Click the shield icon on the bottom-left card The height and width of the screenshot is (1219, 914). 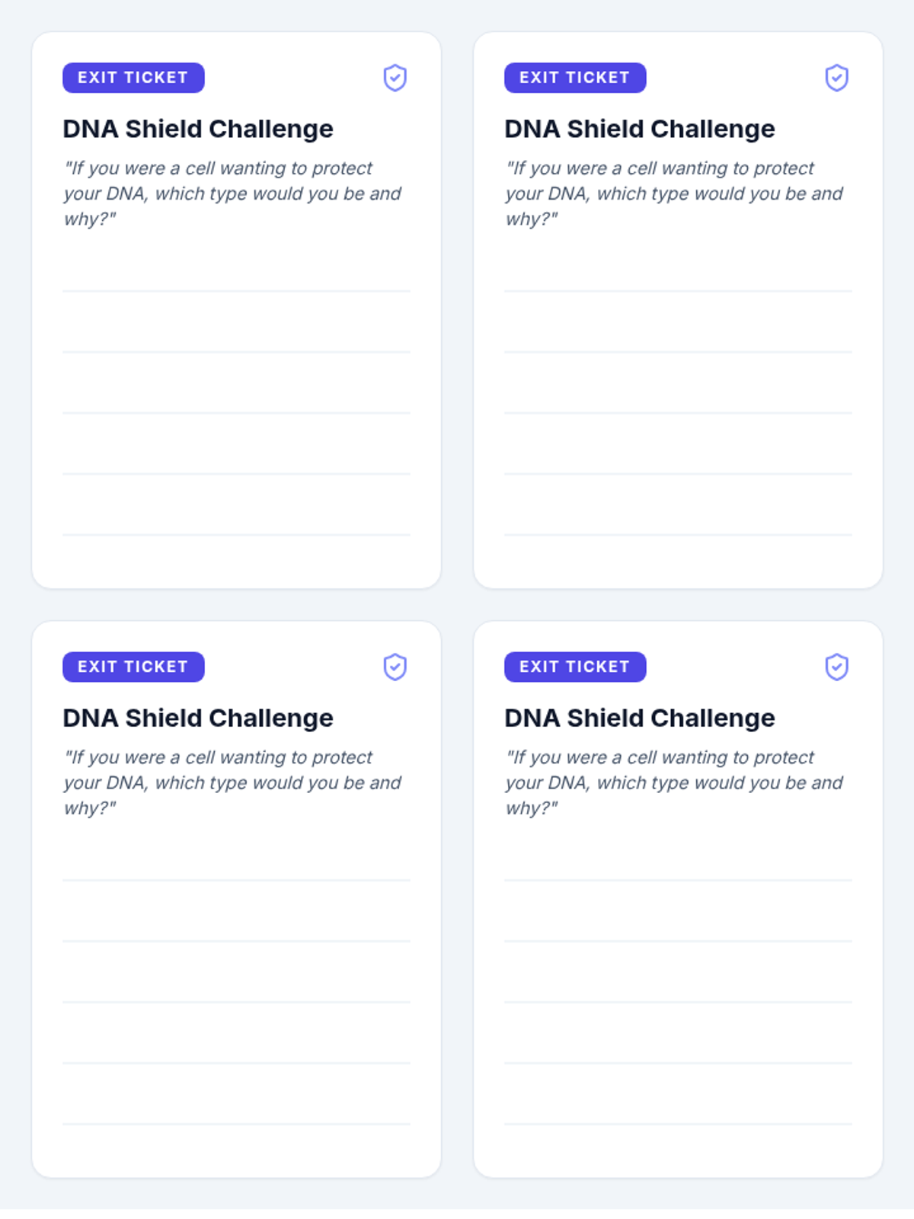point(395,667)
